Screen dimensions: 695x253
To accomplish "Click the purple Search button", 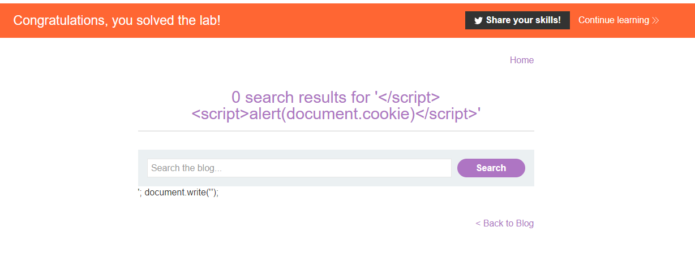I will coord(491,168).
